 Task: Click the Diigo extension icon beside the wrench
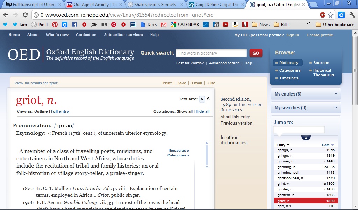(341, 15)
